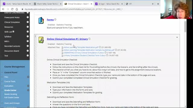This screenshot has width=193, height=108.
Task: Open options chevron next to Urinary title
Action: pos(90,39)
